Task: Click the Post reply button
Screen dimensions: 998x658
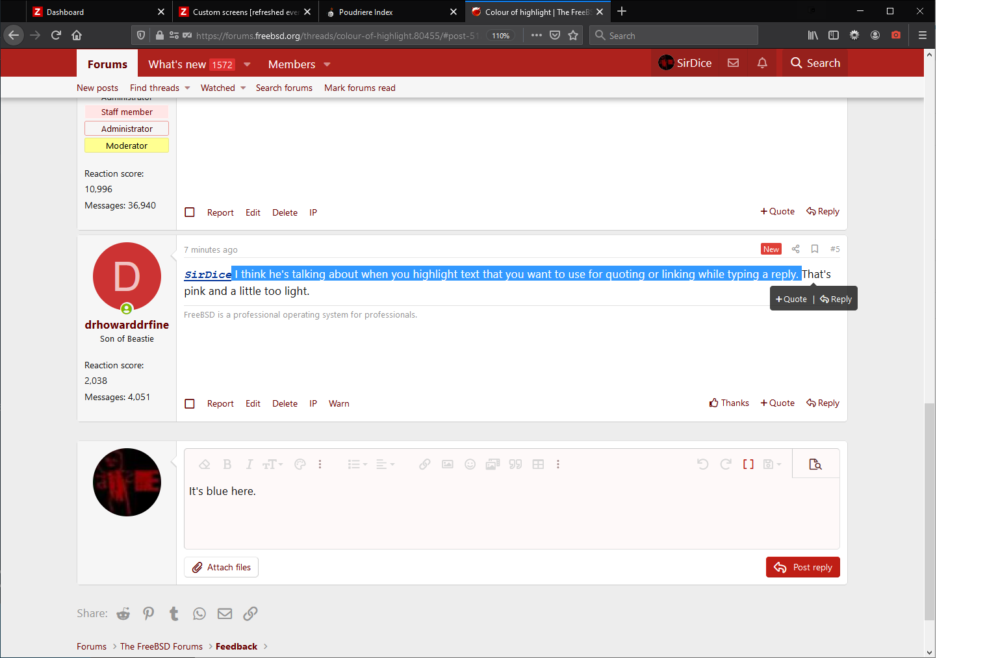Action: point(802,567)
